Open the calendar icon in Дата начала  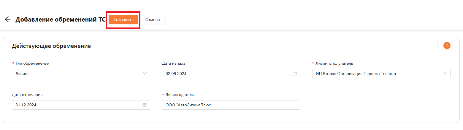295,74
